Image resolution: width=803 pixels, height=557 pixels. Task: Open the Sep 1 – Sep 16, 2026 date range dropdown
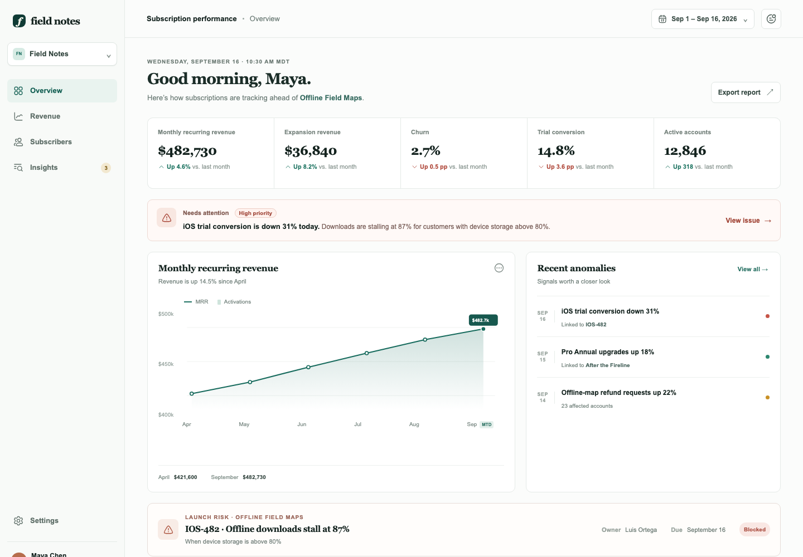pyautogui.click(x=703, y=19)
